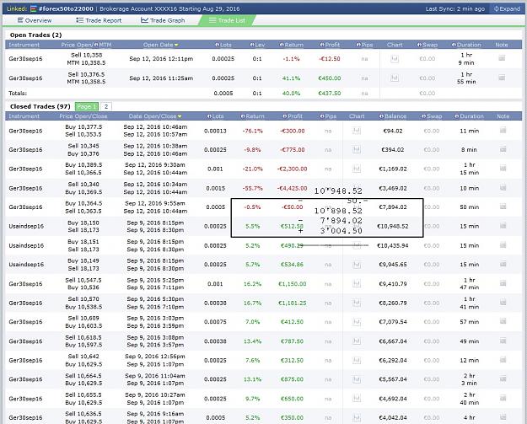Open note icon for the €10,435.94 balance row
The image size is (527, 424).
point(503,245)
